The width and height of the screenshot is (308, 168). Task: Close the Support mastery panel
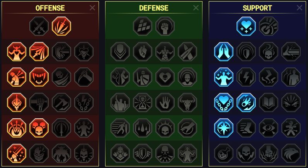coord(299,8)
